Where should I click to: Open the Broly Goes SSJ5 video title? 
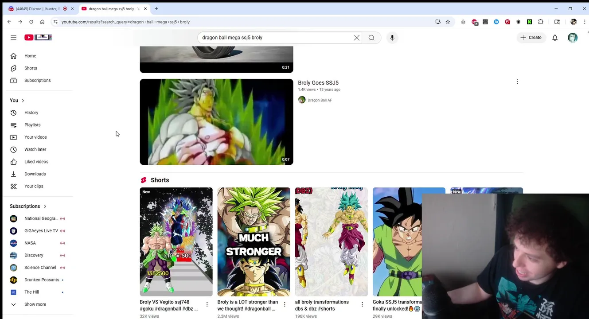[318, 83]
